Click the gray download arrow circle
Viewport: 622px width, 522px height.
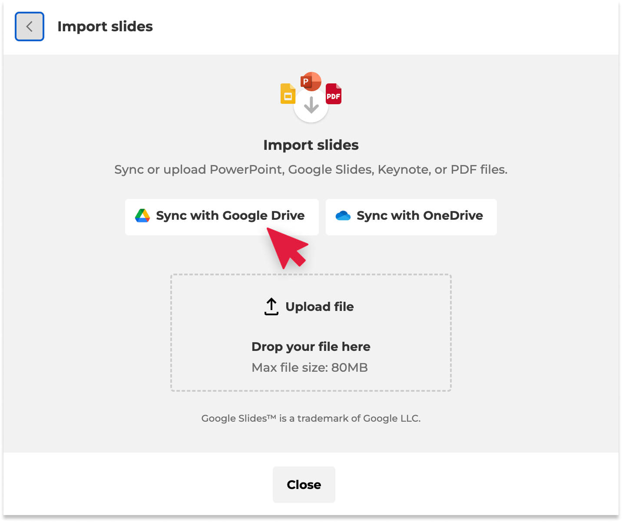pos(311,106)
